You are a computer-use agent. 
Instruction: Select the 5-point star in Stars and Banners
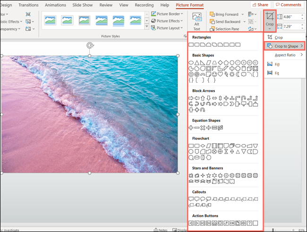(x=209, y=175)
